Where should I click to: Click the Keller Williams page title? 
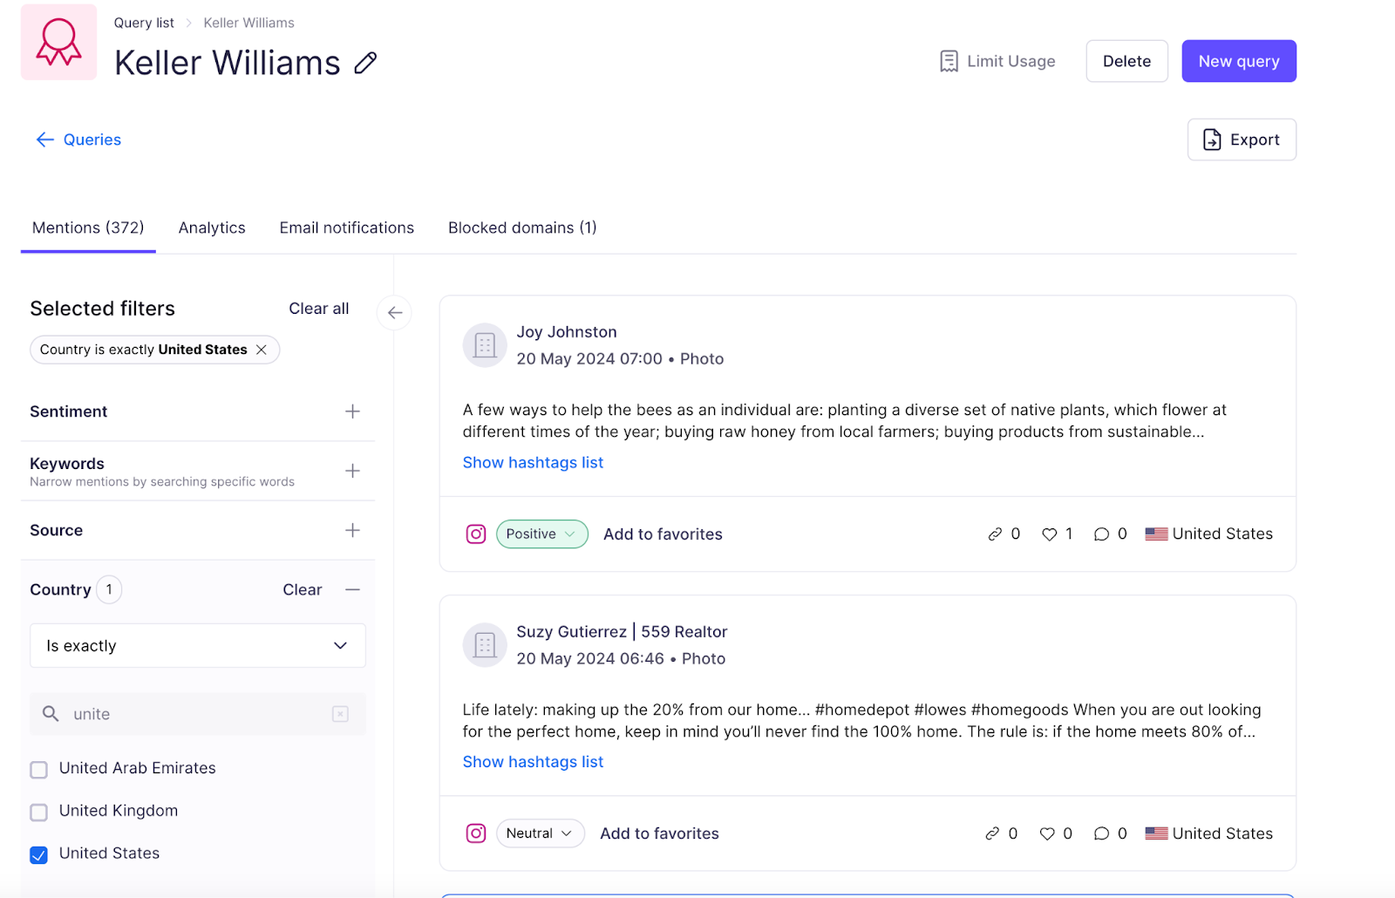coord(228,63)
